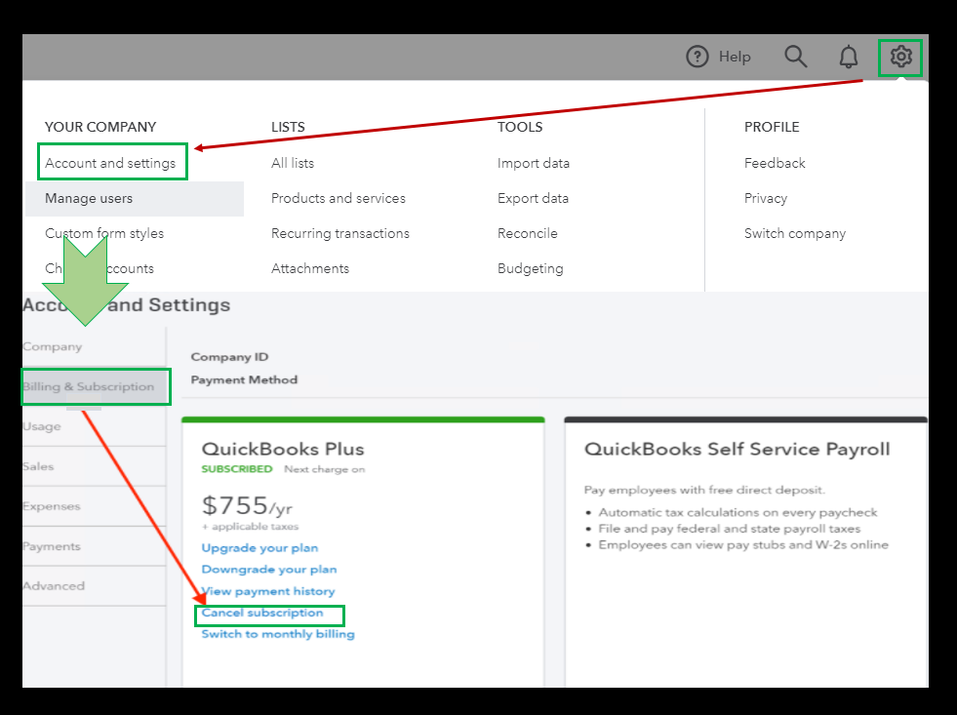The image size is (957, 715).
Task: Click the LISTS column heading
Action: (288, 127)
